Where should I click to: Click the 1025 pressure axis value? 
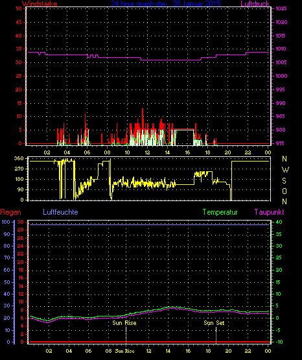point(281,8)
